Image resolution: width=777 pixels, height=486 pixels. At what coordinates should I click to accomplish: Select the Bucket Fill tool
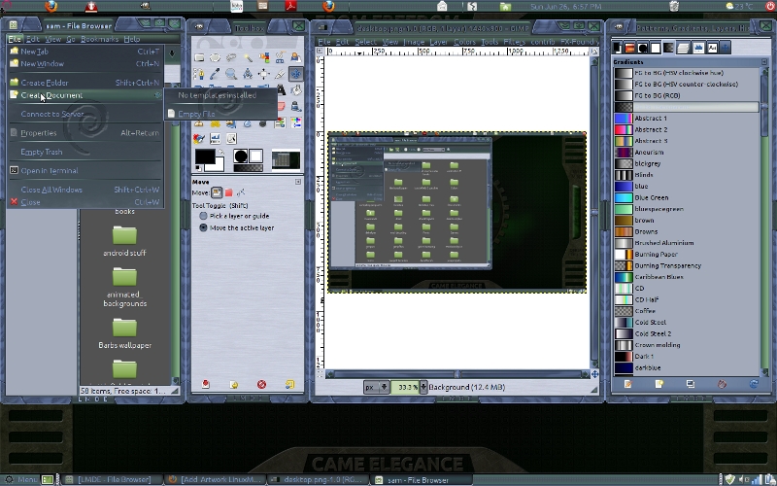point(296,89)
